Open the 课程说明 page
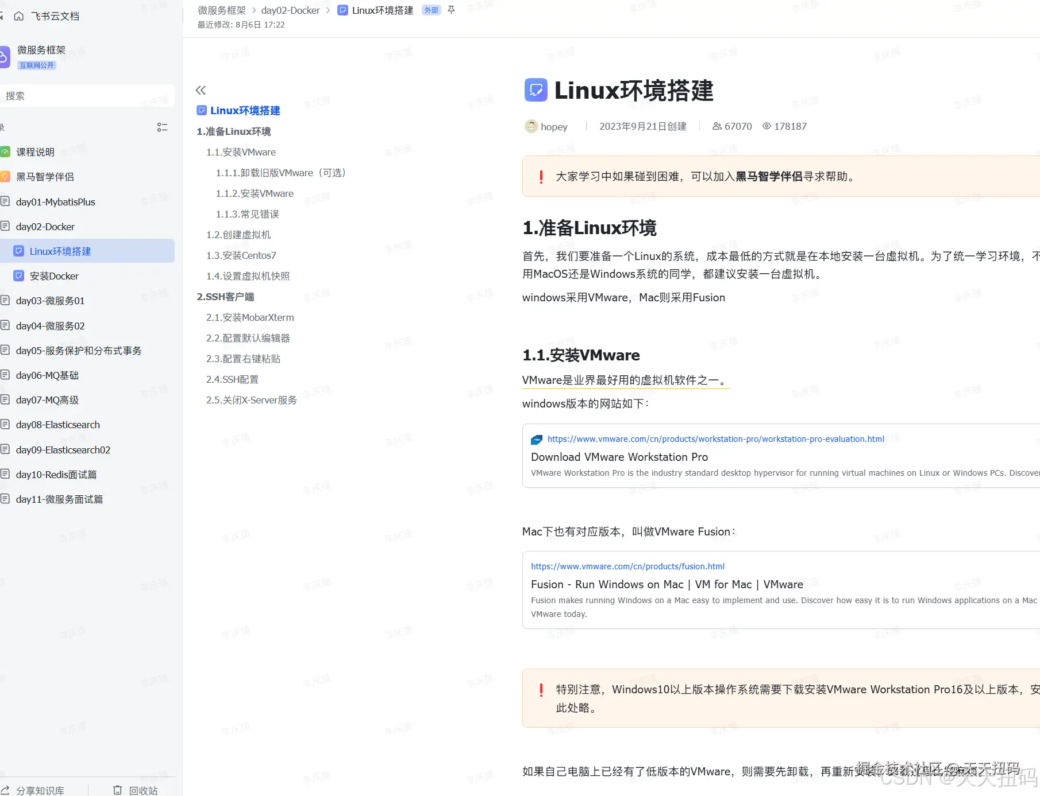This screenshot has height=796, width=1040. [35, 152]
